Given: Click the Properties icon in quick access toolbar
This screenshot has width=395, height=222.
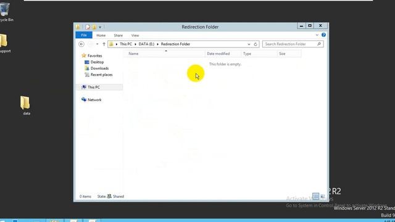Looking at the screenshot, I should pyautogui.click(x=88, y=27).
